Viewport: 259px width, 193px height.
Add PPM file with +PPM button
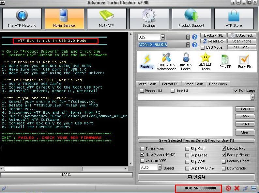coord(245,117)
